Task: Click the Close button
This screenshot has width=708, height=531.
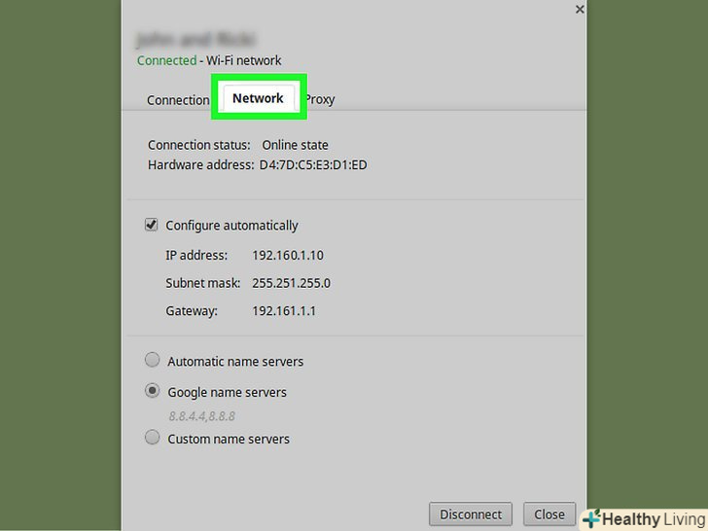Action: [x=549, y=514]
